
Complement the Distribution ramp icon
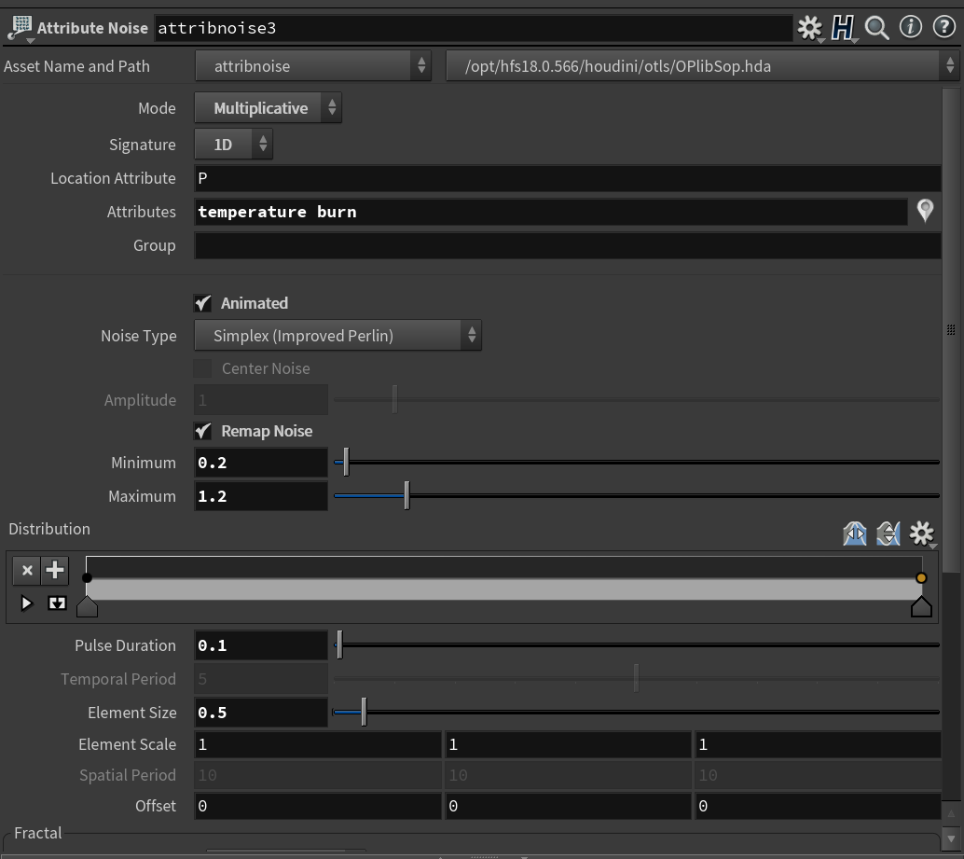pyautogui.click(x=888, y=533)
